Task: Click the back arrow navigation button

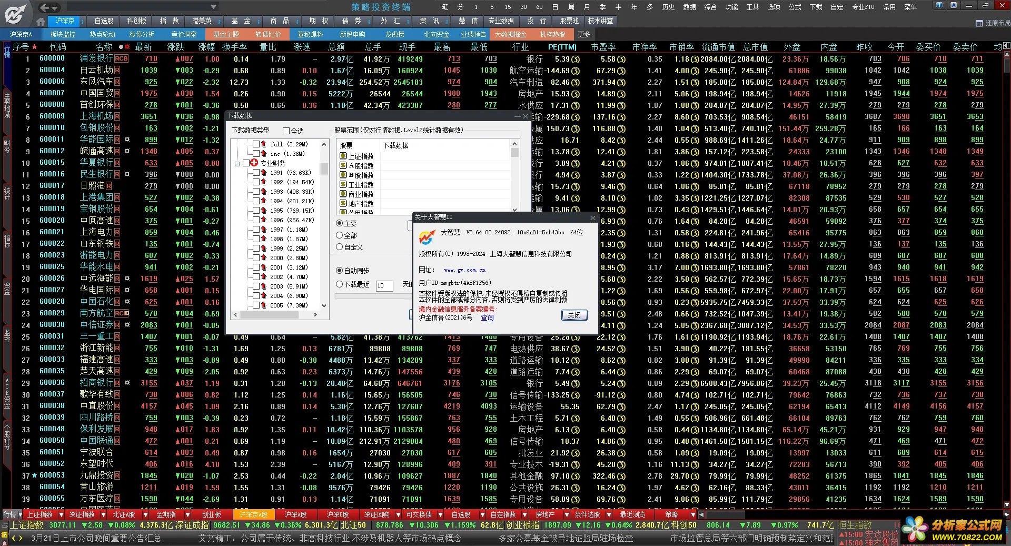Action: [44, 7]
